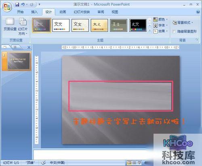Click the theme name in status bar

(30, 163)
